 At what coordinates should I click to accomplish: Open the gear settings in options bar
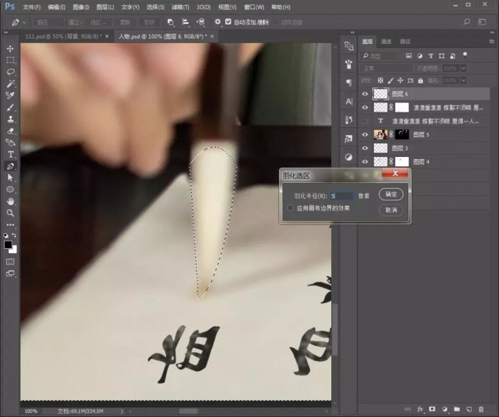(217, 22)
